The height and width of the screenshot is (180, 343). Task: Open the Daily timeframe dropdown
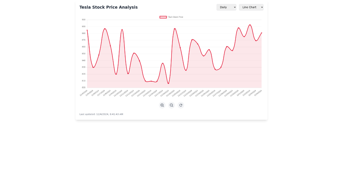tap(226, 7)
